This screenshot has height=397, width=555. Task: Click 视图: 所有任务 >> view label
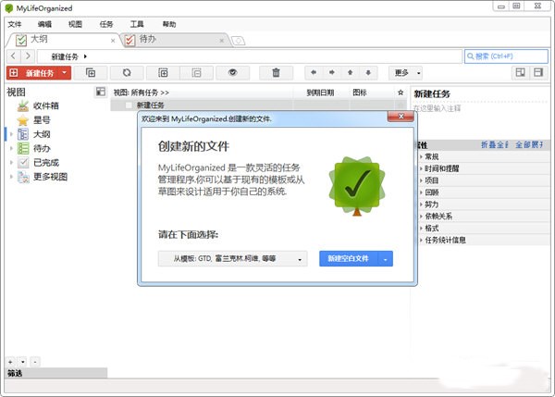coord(141,93)
